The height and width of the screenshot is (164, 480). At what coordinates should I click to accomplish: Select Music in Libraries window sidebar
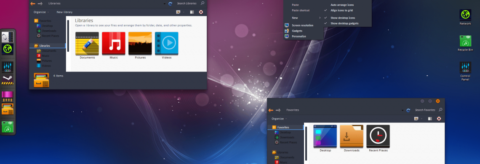(x=43, y=56)
